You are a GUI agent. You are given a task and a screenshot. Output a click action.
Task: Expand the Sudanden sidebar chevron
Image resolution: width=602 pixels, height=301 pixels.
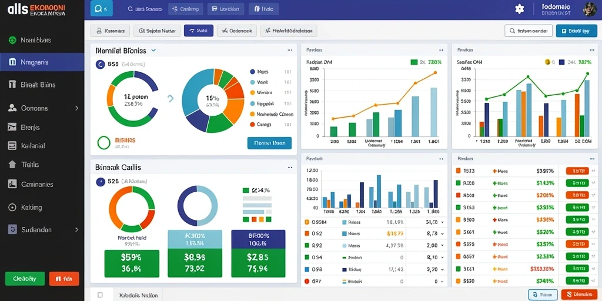(77, 230)
